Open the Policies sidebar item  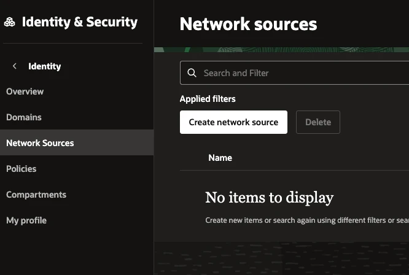coord(21,169)
